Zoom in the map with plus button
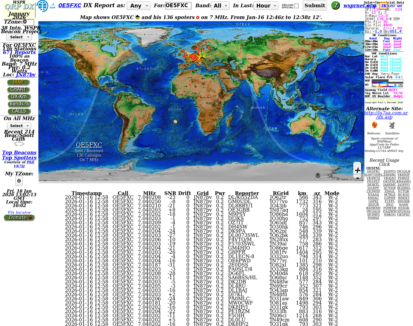413x326 pixels. point(357,170)
